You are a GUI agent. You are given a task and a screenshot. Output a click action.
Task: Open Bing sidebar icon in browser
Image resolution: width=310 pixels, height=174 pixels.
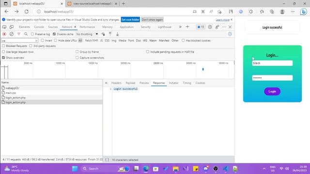[x=304, y=12]
